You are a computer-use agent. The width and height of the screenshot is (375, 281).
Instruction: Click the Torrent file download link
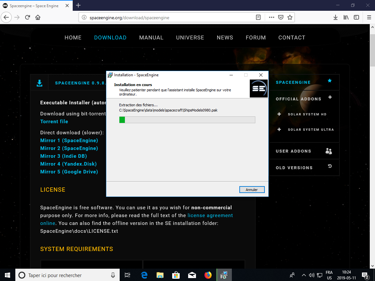54,122
